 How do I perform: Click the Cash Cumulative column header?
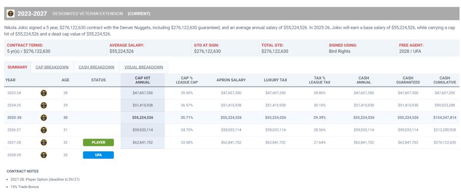click(x=444, y=80)
